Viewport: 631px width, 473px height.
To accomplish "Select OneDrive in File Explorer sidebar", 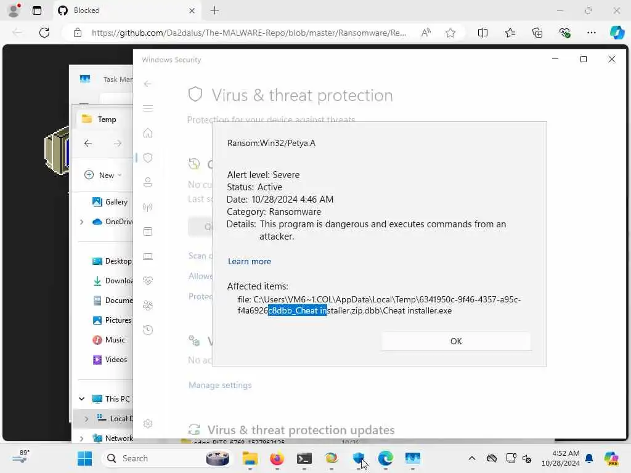I will point(113,222).
